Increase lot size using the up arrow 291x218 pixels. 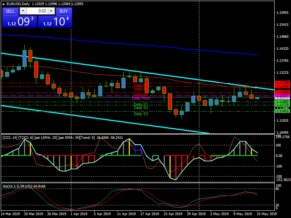point(51,11)
